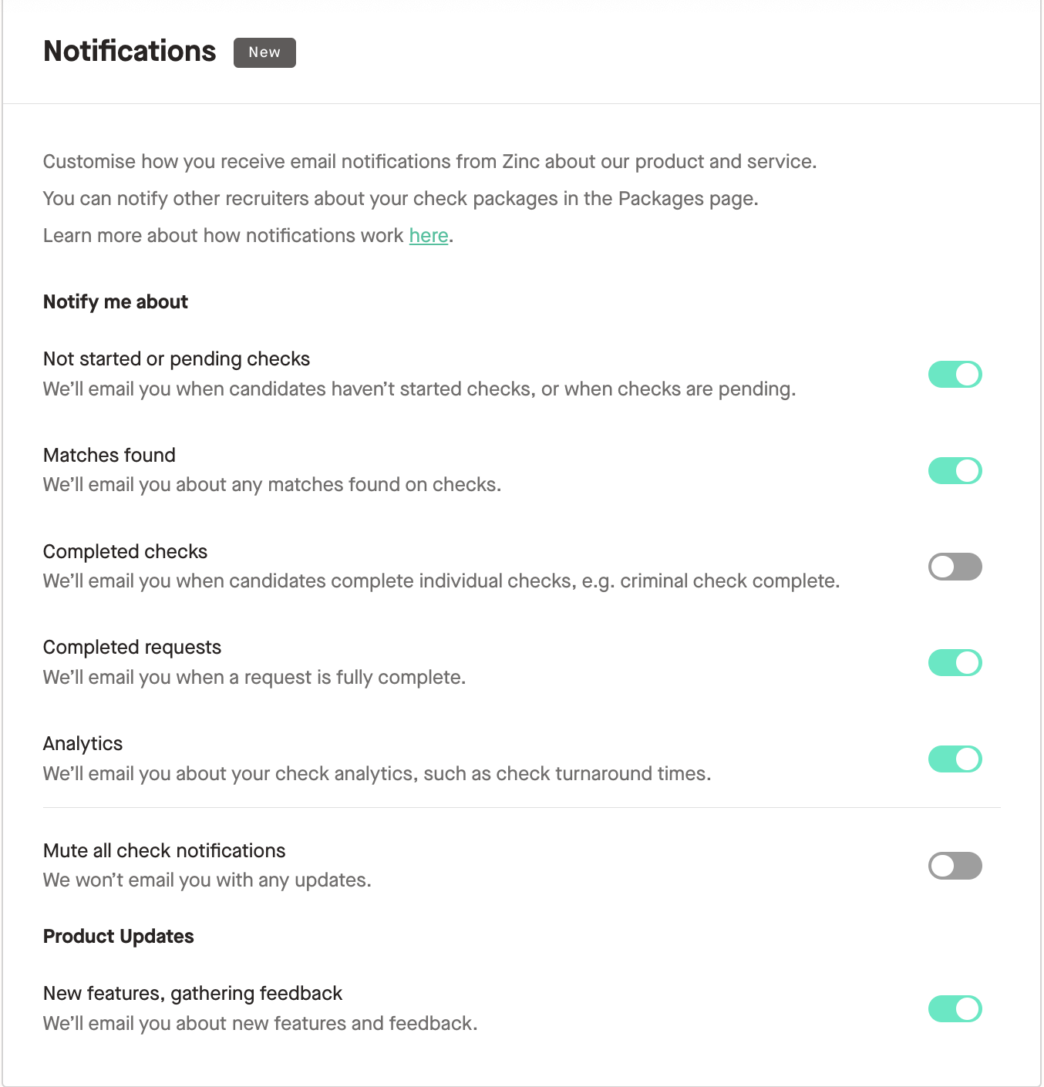Select the 'Product Updates' section heading
The image size is (1044, 1087).
click(x=119, y=937)
